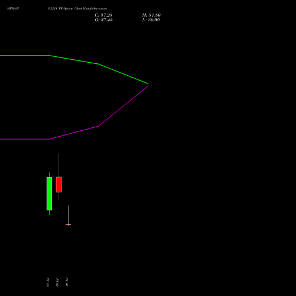Click the "PE Option Chart" title text
Image resolution: width=296 pixels, height=296 pixels.
coord(70,9)
